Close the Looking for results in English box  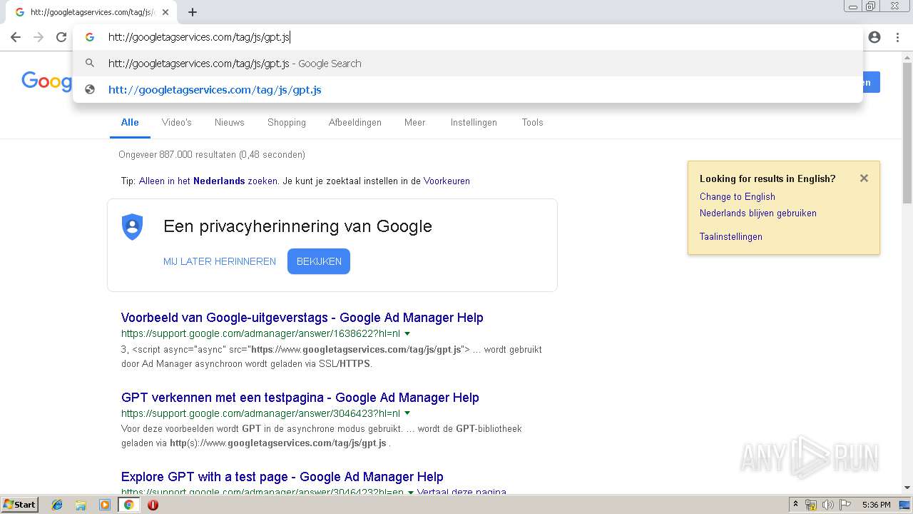tap(864, 178)
